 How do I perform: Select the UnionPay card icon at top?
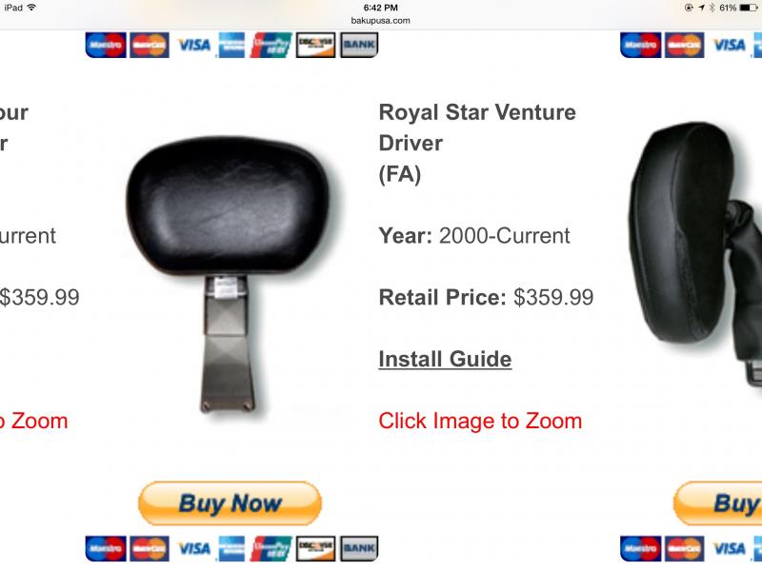(x=271, y=45)
